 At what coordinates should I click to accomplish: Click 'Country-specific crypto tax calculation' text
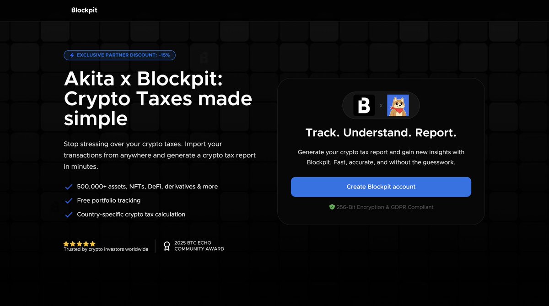[x=131, y=215]
